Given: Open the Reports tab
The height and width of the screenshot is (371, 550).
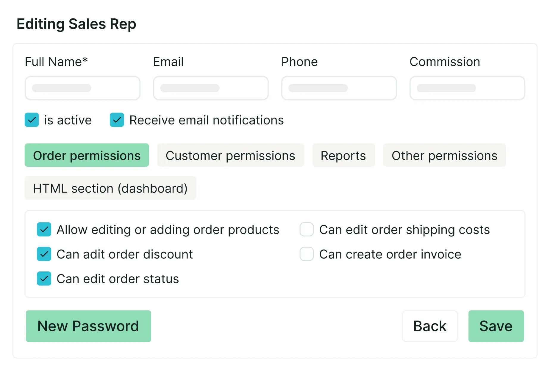Looking at the screenshot, I should point(343,155).
